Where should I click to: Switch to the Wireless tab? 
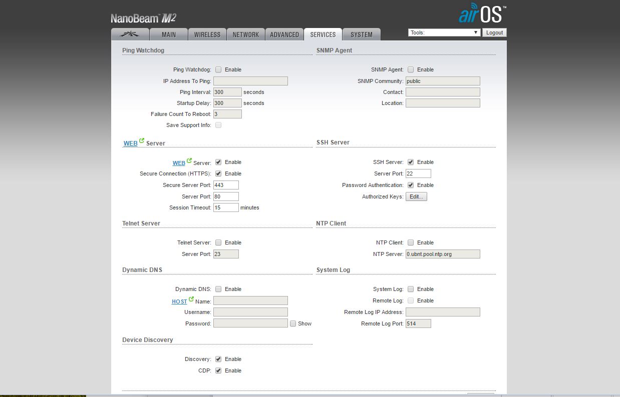(x=207, y=34)
